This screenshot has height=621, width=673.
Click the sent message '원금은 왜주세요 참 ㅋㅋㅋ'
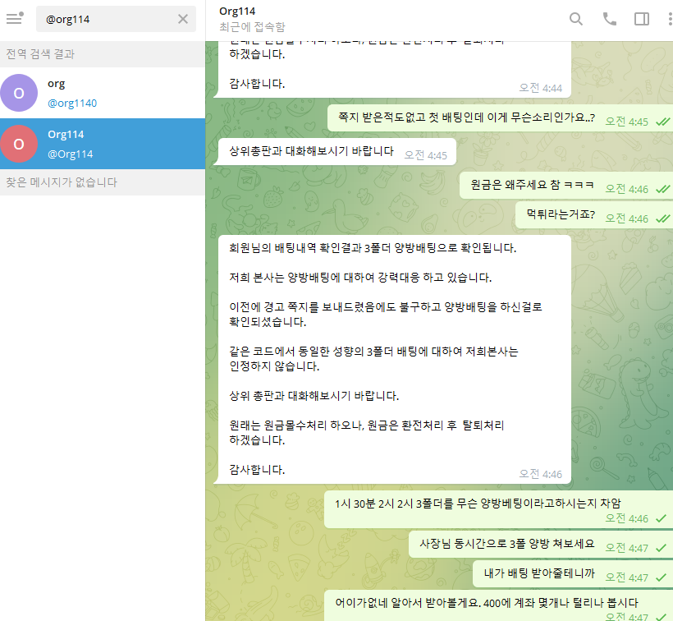[x=532, y=186]
